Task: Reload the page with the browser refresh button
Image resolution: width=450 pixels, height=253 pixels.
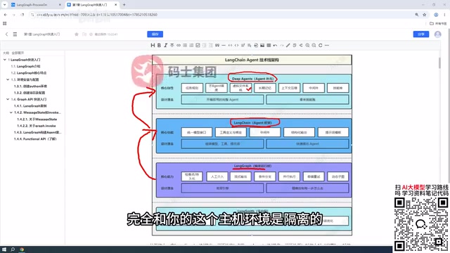Action: click(x=22, y=15)
